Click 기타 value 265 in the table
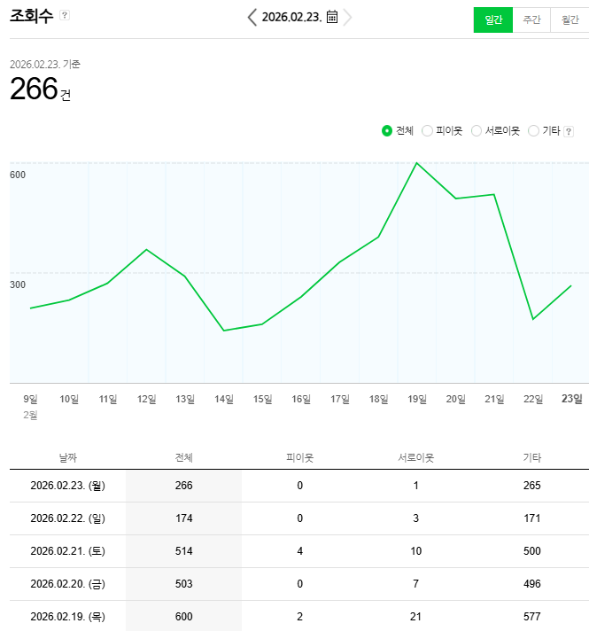589x631 pixels. pos(531,486)
